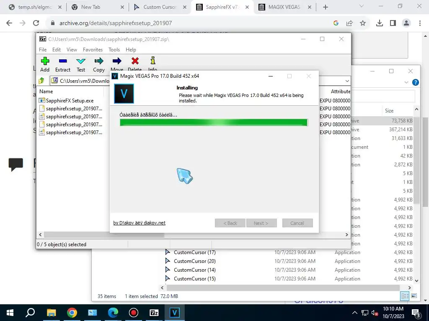429x321 pixels.
Task: Switch to the Custom Cursor browser tab
Action: [160, 7]
